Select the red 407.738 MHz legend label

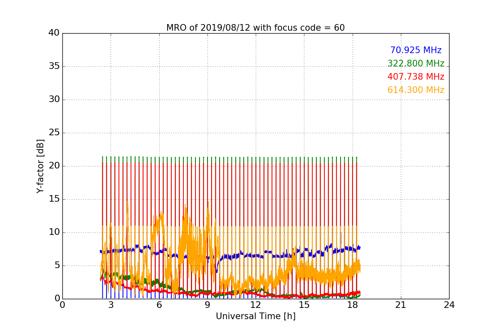click(x=416, y=77)
